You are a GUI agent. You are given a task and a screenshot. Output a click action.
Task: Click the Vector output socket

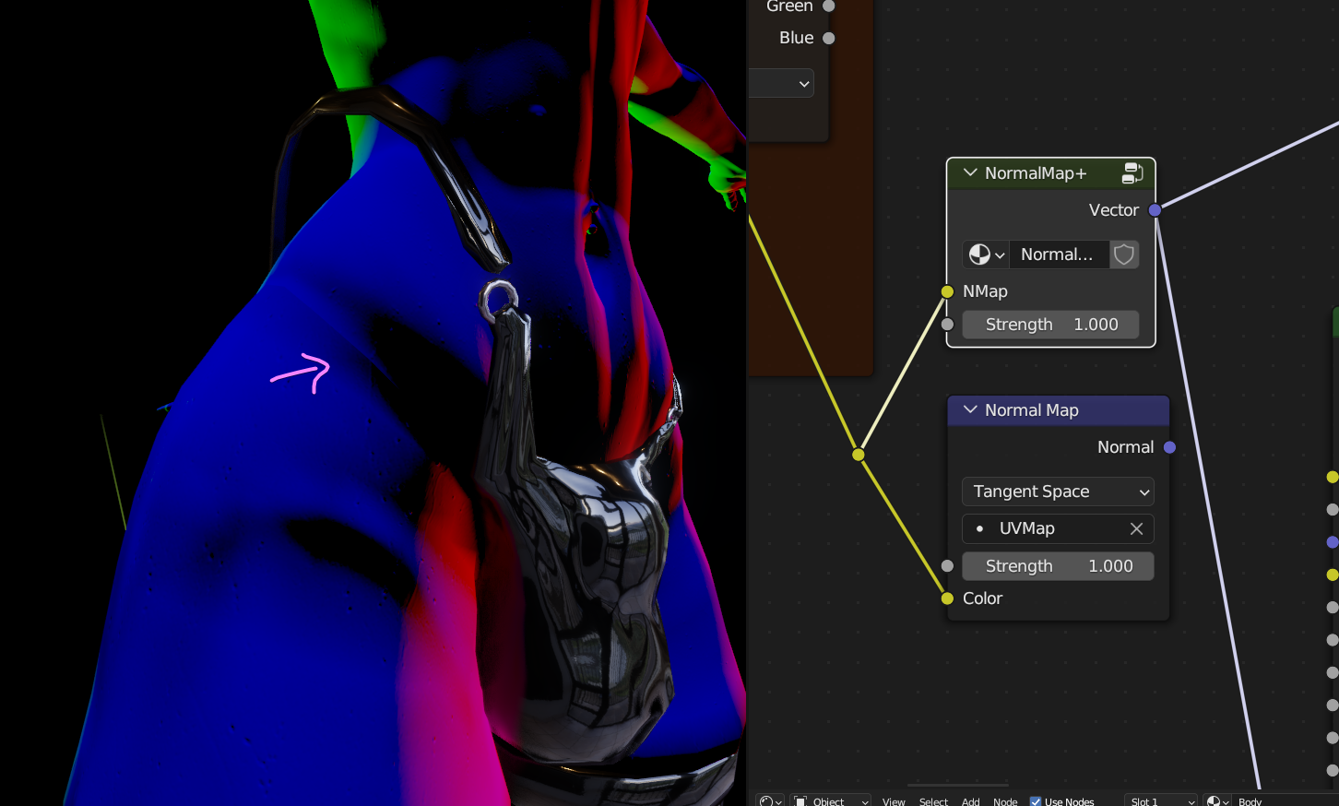click(x=1155, y=210)
